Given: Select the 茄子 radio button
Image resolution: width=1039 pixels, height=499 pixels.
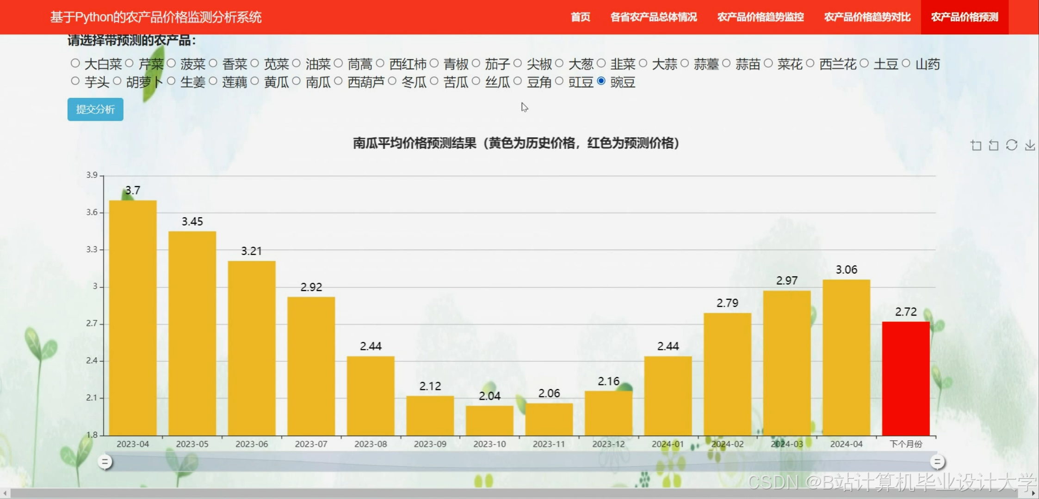Looking at the screenshot, I should pos(476,63).
